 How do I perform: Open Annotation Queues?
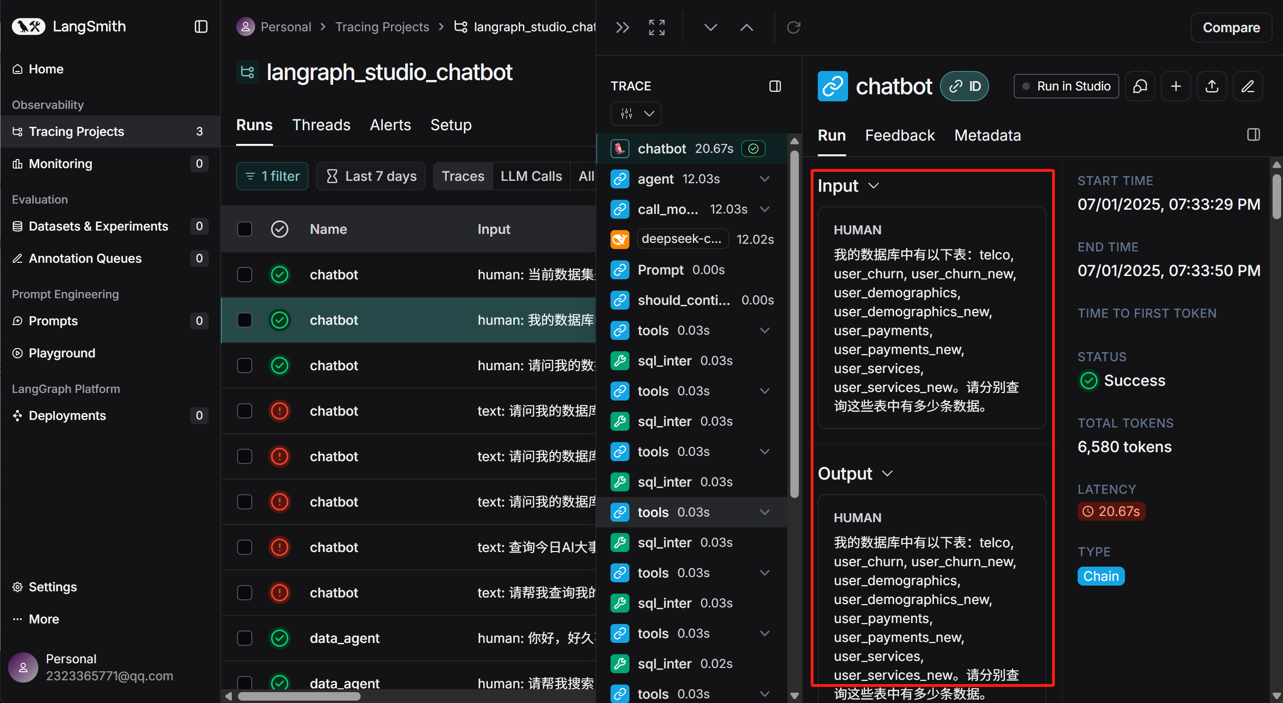pos(110,258)
